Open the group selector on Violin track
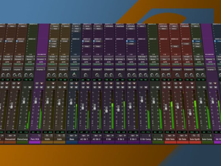 pyautogui.click(x=51, y=69)
